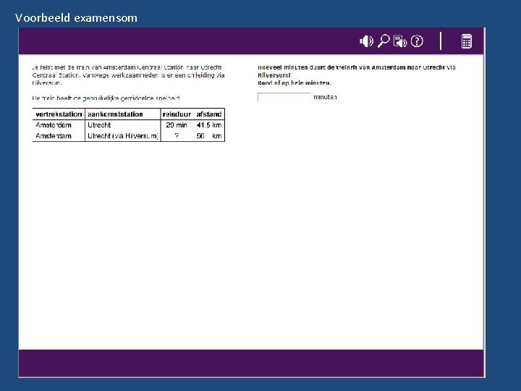Click the "Voorbeeld examensom" title
This screenshot has height=391, width=521.
(x=76, y=17)
